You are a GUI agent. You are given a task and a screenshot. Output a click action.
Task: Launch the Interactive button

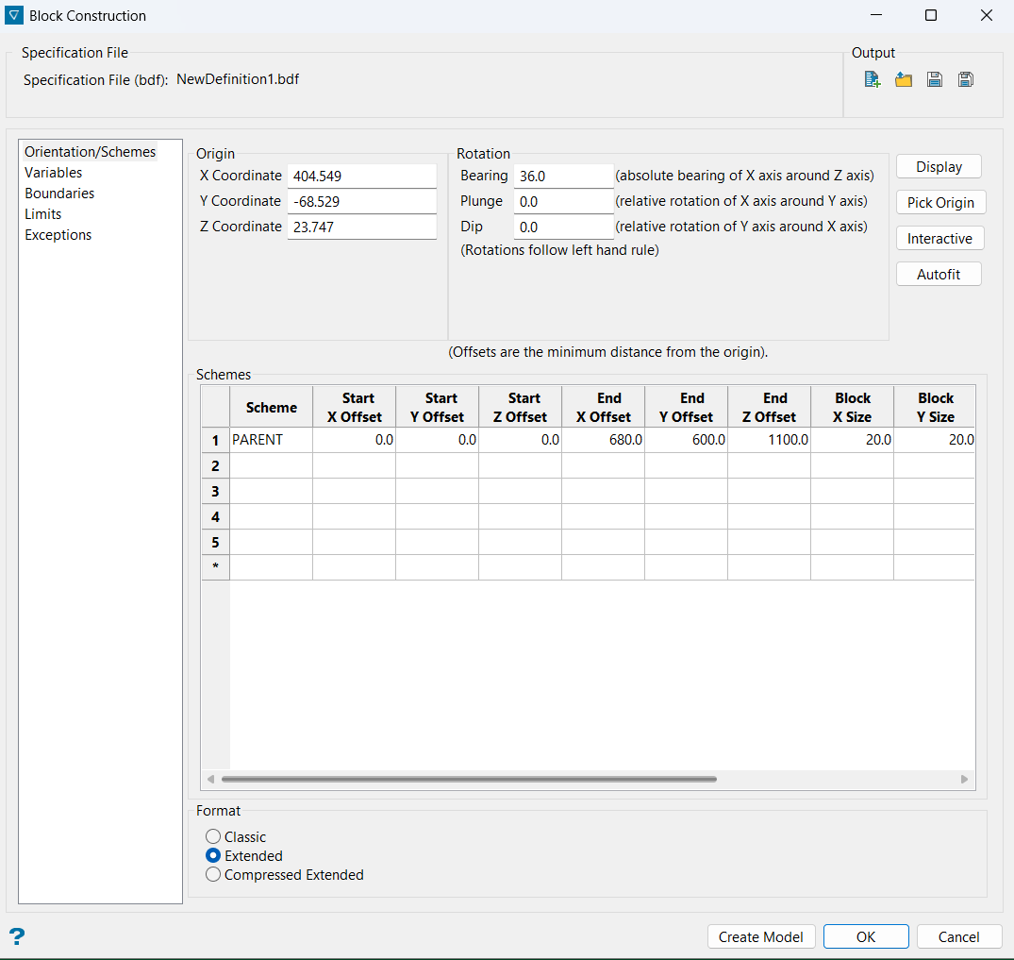pyautogui.click(x=939, y=238)
